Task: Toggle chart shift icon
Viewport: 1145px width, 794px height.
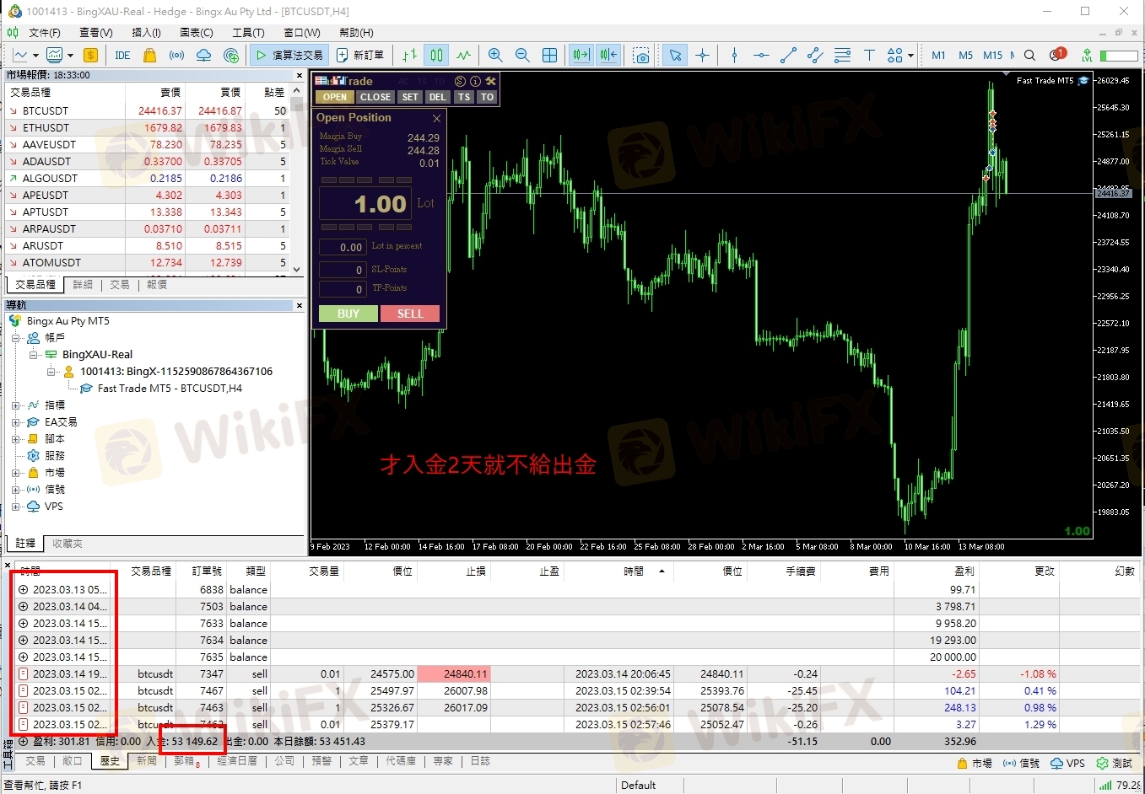Action: click(608, 56)
